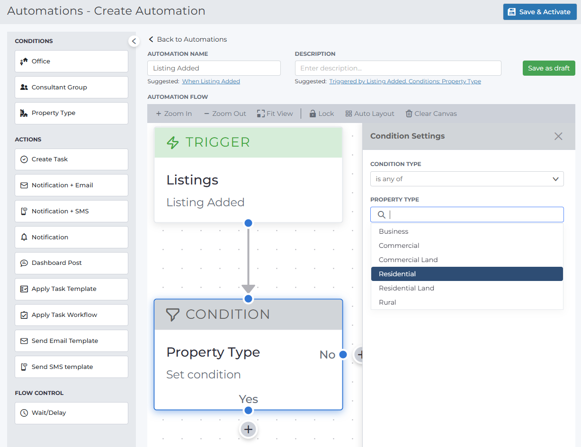Screen dimensions: 581x447
Task: Select Rural property type option
Action: click(x=467, y=302)
